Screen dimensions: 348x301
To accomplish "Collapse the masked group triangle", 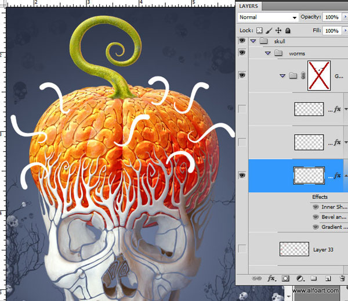I will (x=282, y=76).
